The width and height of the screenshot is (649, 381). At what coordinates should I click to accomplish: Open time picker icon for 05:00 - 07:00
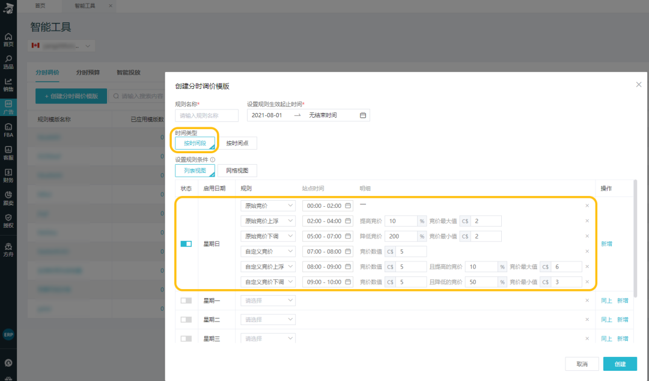(x=348, y=236)
